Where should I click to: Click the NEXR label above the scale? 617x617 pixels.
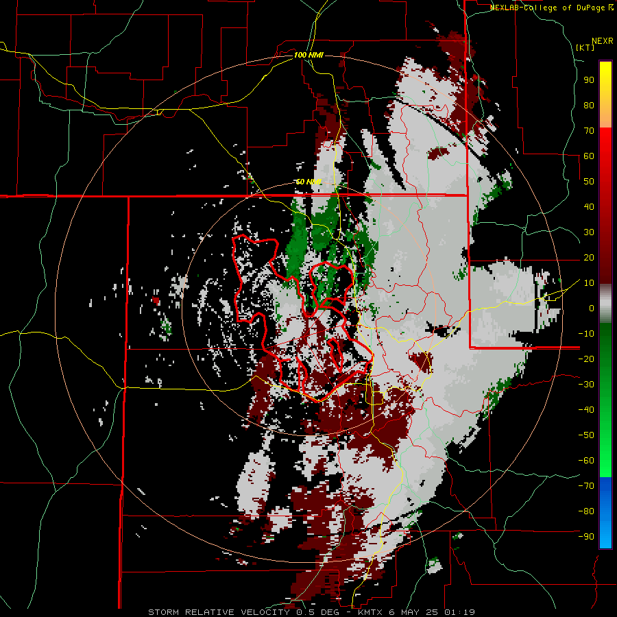tap(603, 41)
